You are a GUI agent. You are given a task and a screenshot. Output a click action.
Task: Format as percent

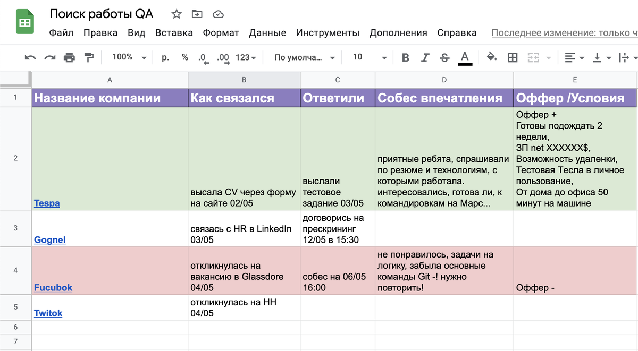tap(184, 57)
